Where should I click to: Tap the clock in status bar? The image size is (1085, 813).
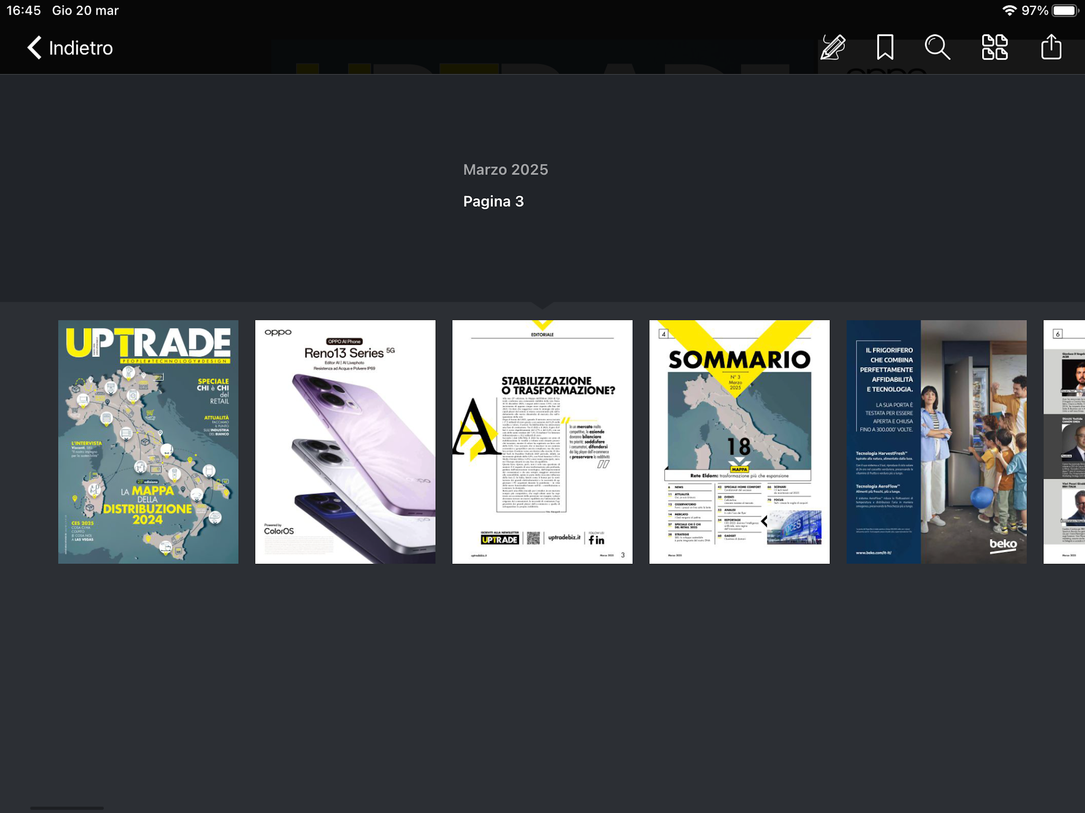point(23,10)
